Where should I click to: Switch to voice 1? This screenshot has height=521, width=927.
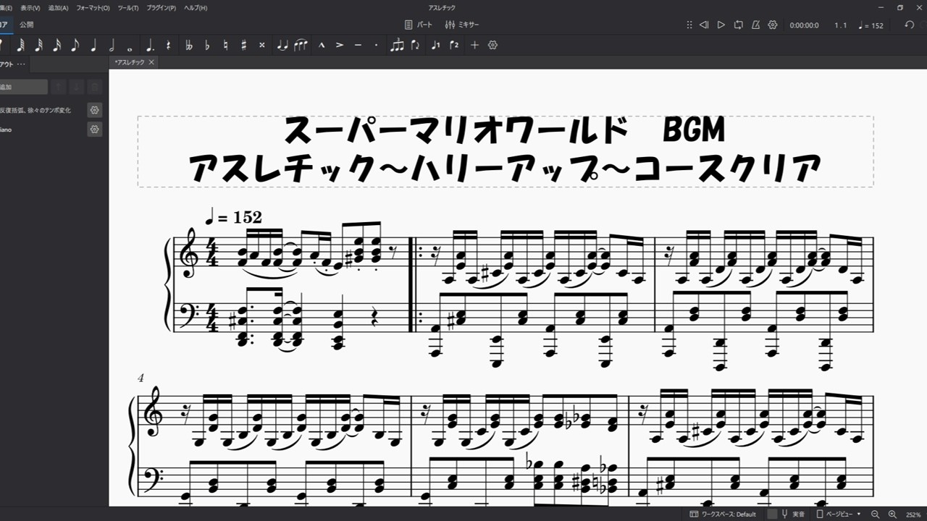(435, 45)
